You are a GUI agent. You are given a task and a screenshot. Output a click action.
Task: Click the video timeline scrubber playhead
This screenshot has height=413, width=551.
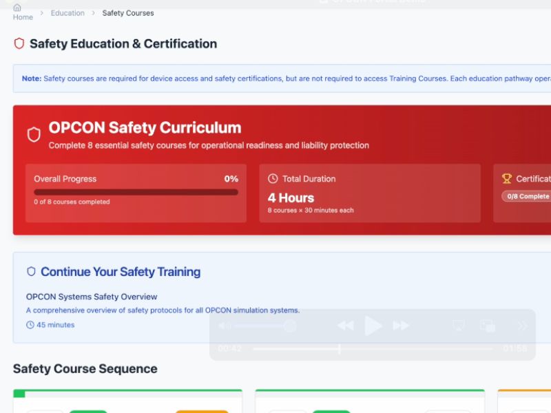tap(340, 349)
